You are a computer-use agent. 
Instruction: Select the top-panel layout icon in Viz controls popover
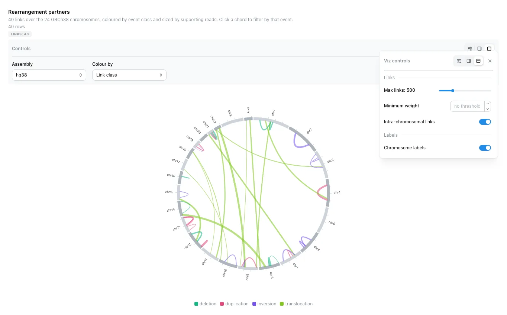(x=478, y=61)
